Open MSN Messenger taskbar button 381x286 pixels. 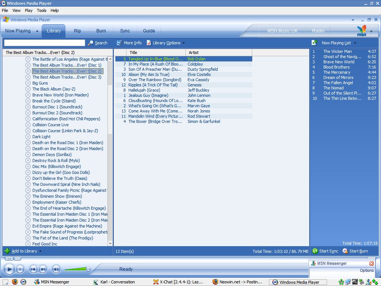pyautogui.click(x=55, y=282)
